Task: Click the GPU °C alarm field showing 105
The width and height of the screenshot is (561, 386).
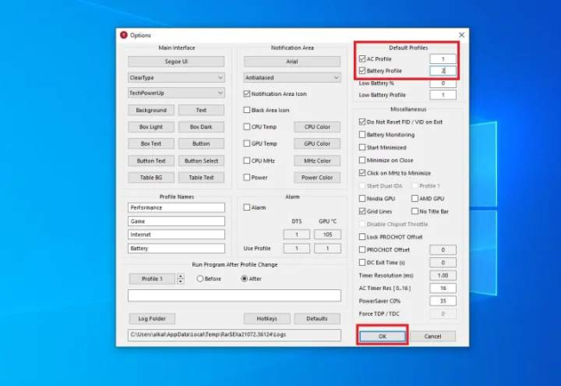Action: (x=328, y=235)
